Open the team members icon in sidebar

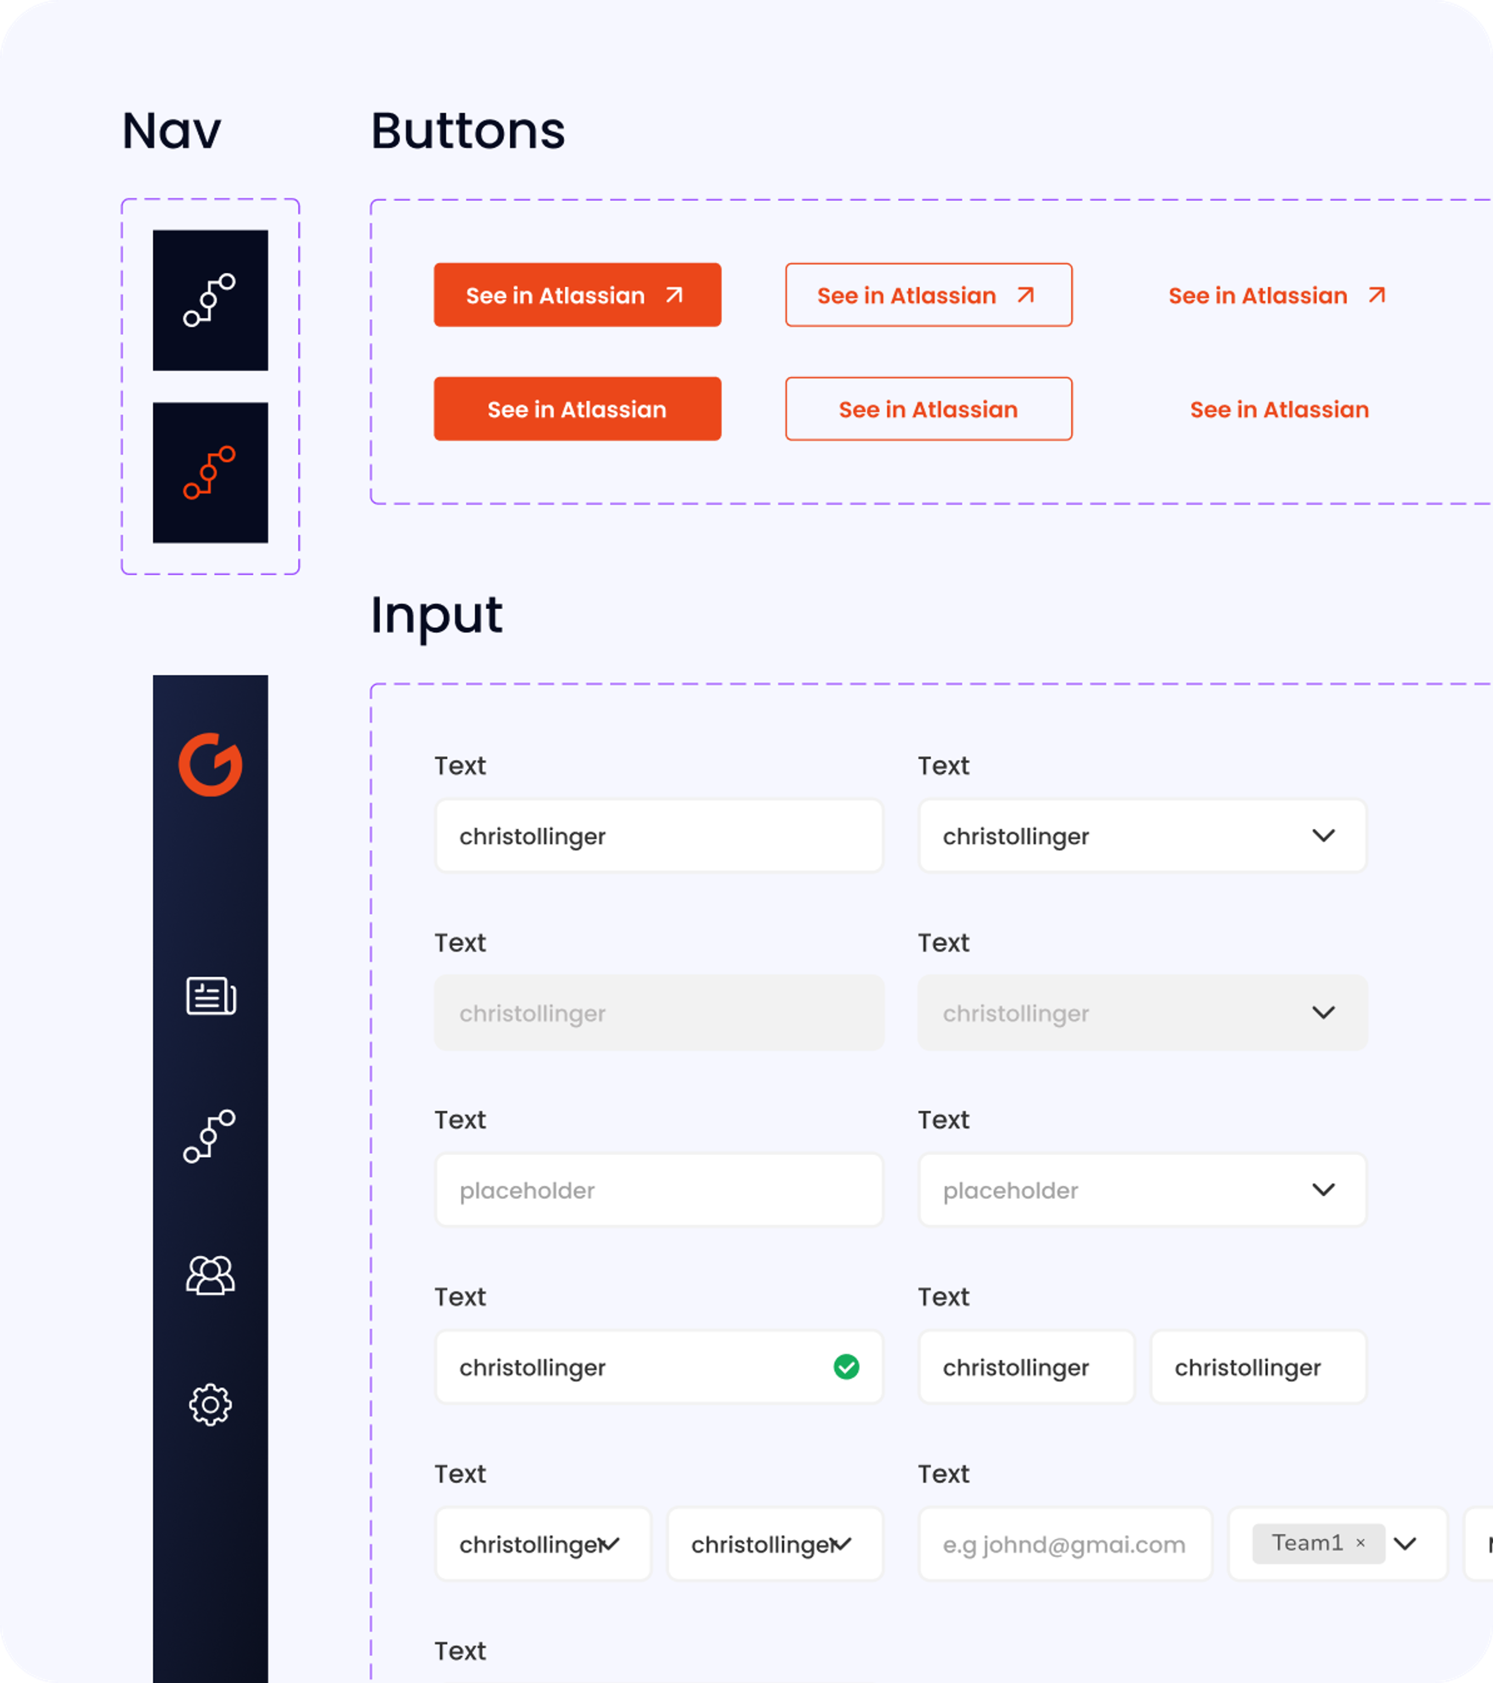coord(210,1275)
